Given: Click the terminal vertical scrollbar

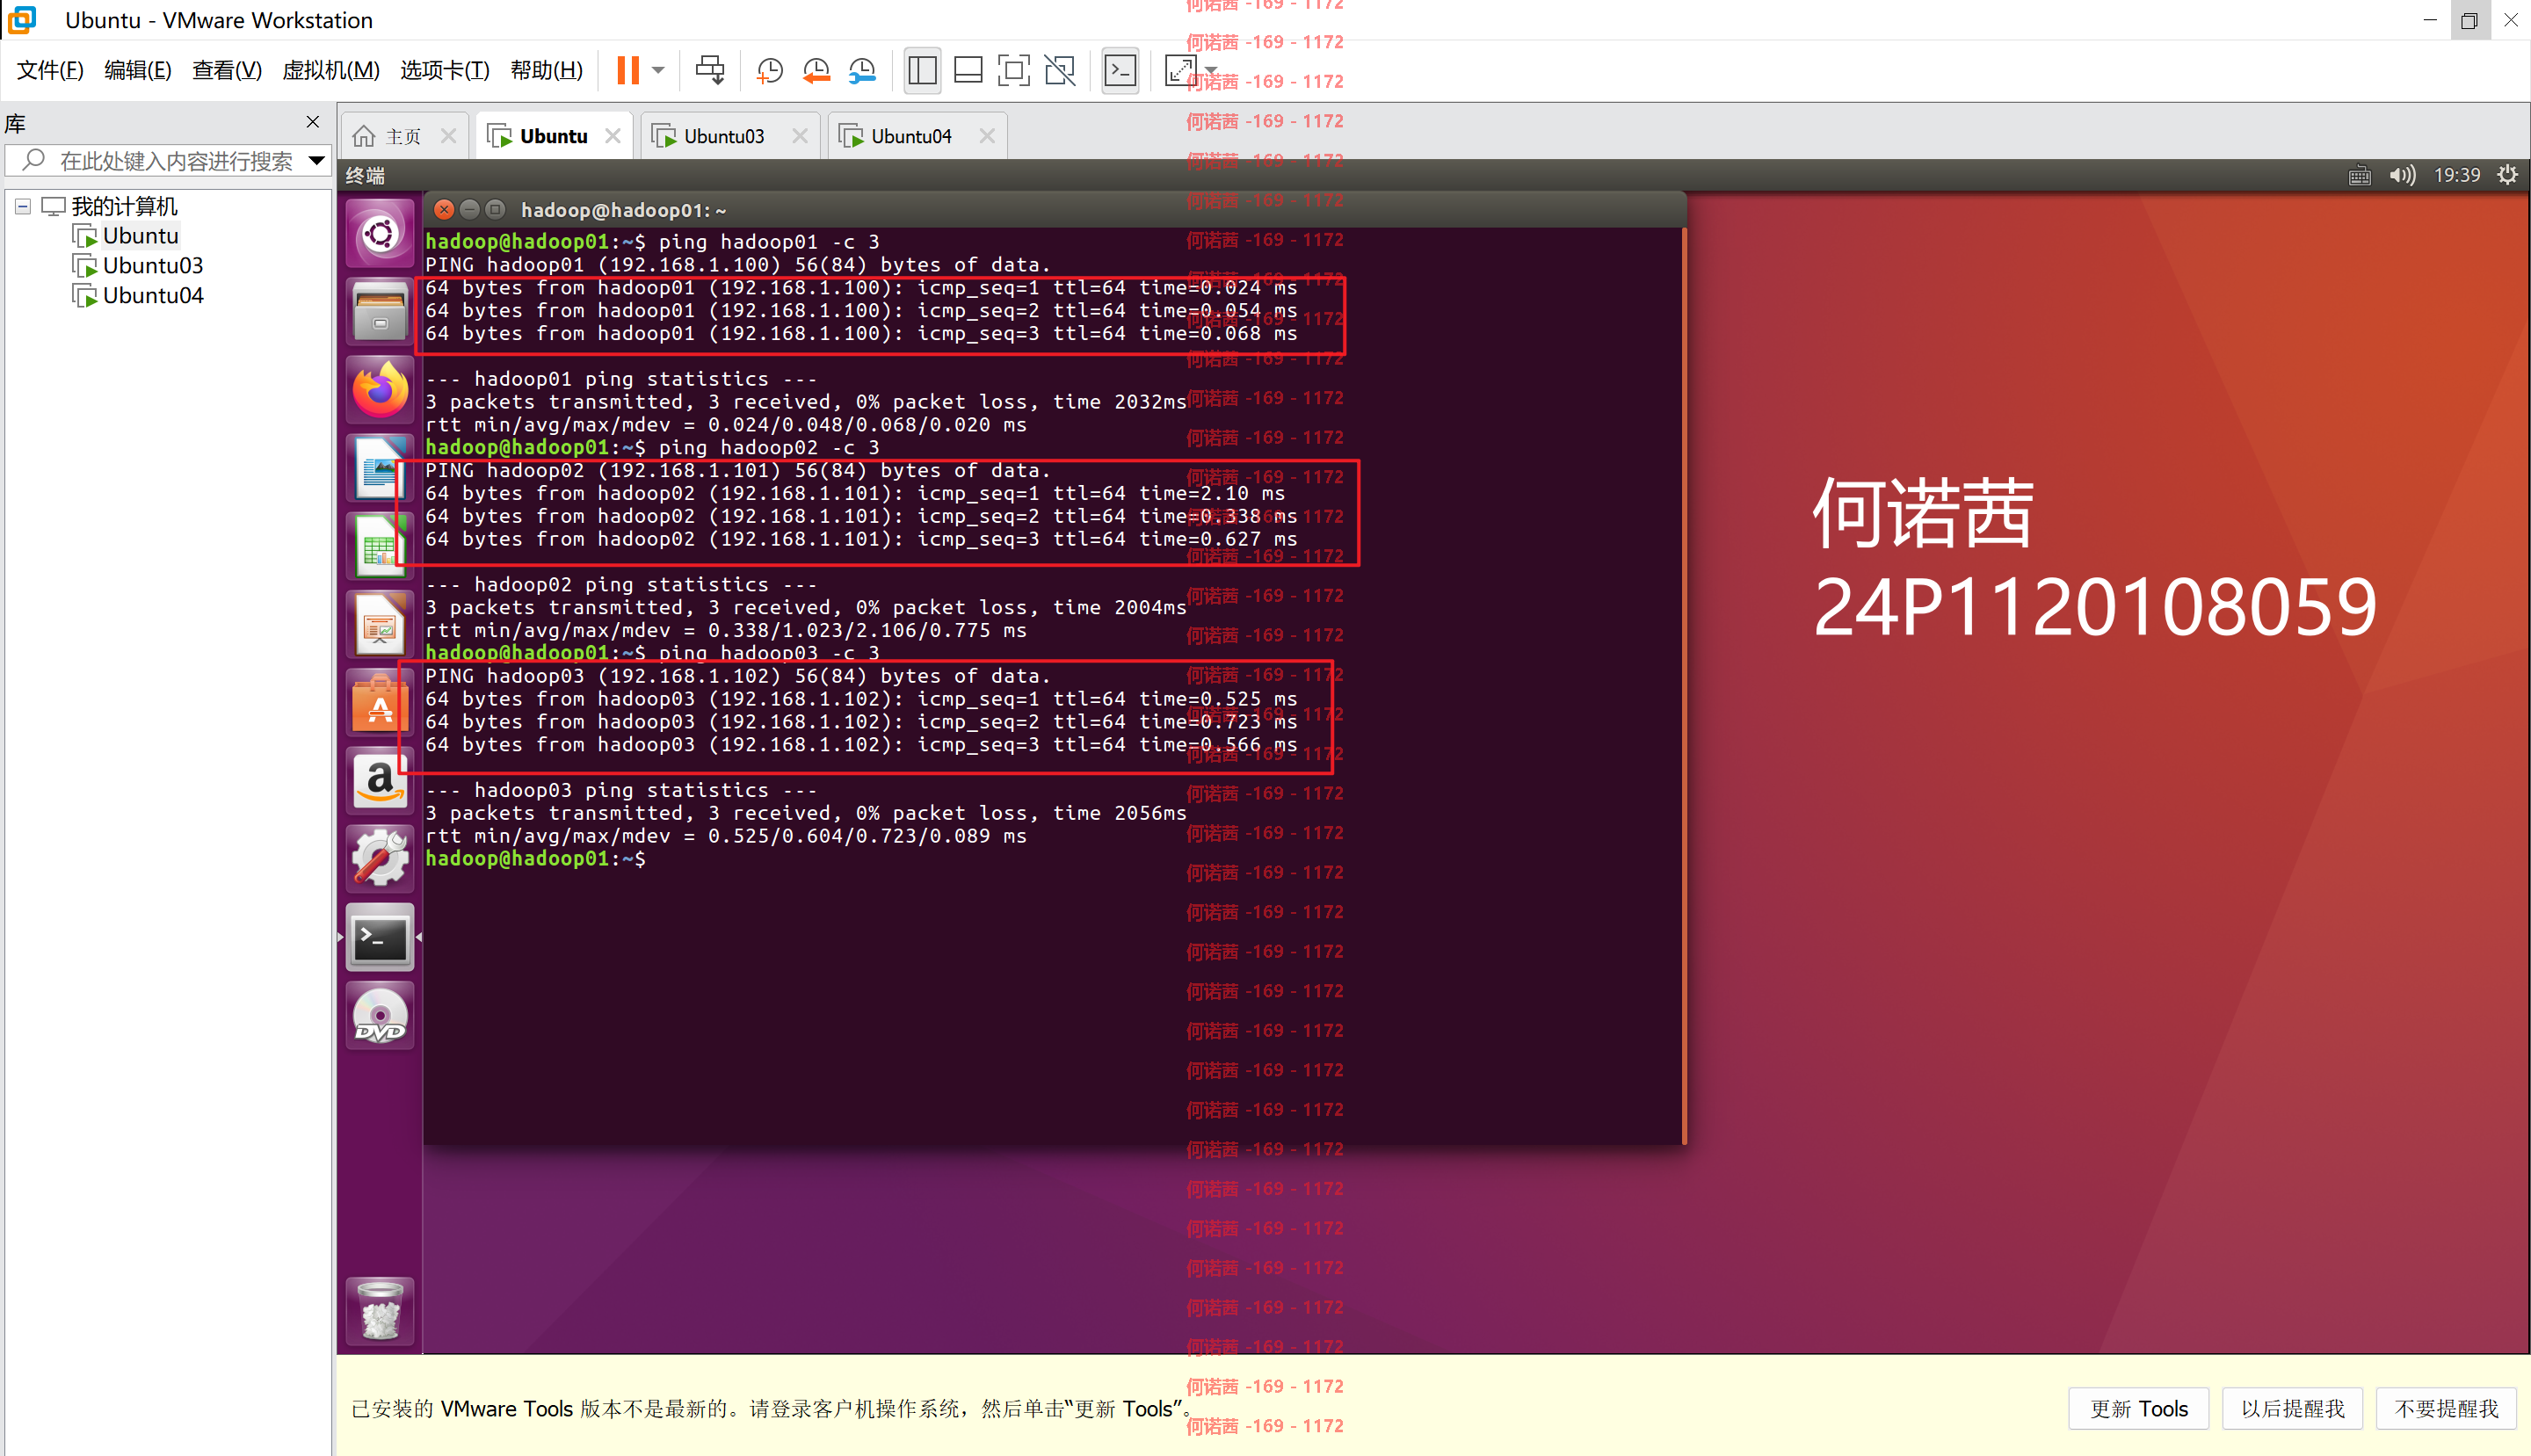Looking at the screenshot, I should pos(1684,686).
